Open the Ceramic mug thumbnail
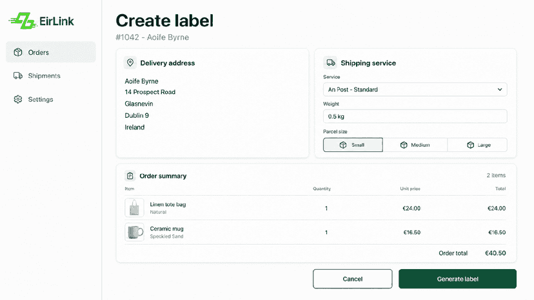The height and width of the screenshot is (300, 534). [x=134, y=232]
